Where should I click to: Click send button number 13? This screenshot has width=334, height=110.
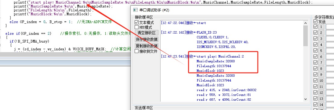(x=321, y=99)
